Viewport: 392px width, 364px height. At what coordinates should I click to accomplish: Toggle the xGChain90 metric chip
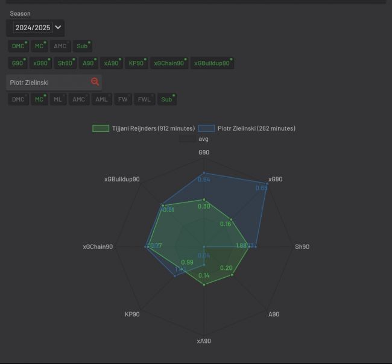point(169,63)
